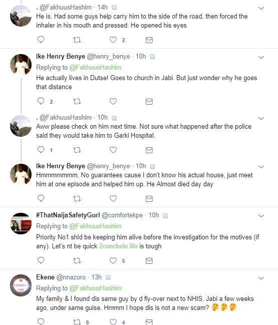Viewport: 278px width, 325px height.
Task: Reply to FakhuusHashim's inhaler tweet
Action: pos(41,40)
